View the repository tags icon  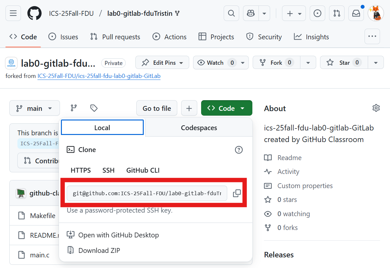(x=94, y=108)
